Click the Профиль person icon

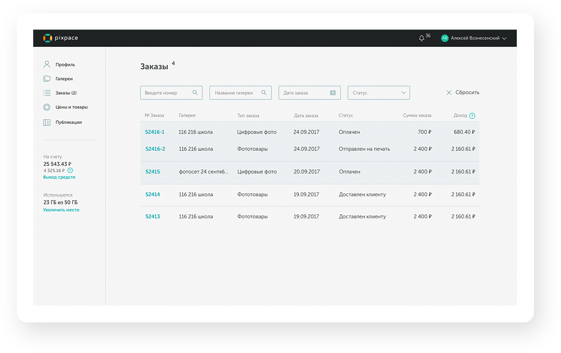pos(47,64)
